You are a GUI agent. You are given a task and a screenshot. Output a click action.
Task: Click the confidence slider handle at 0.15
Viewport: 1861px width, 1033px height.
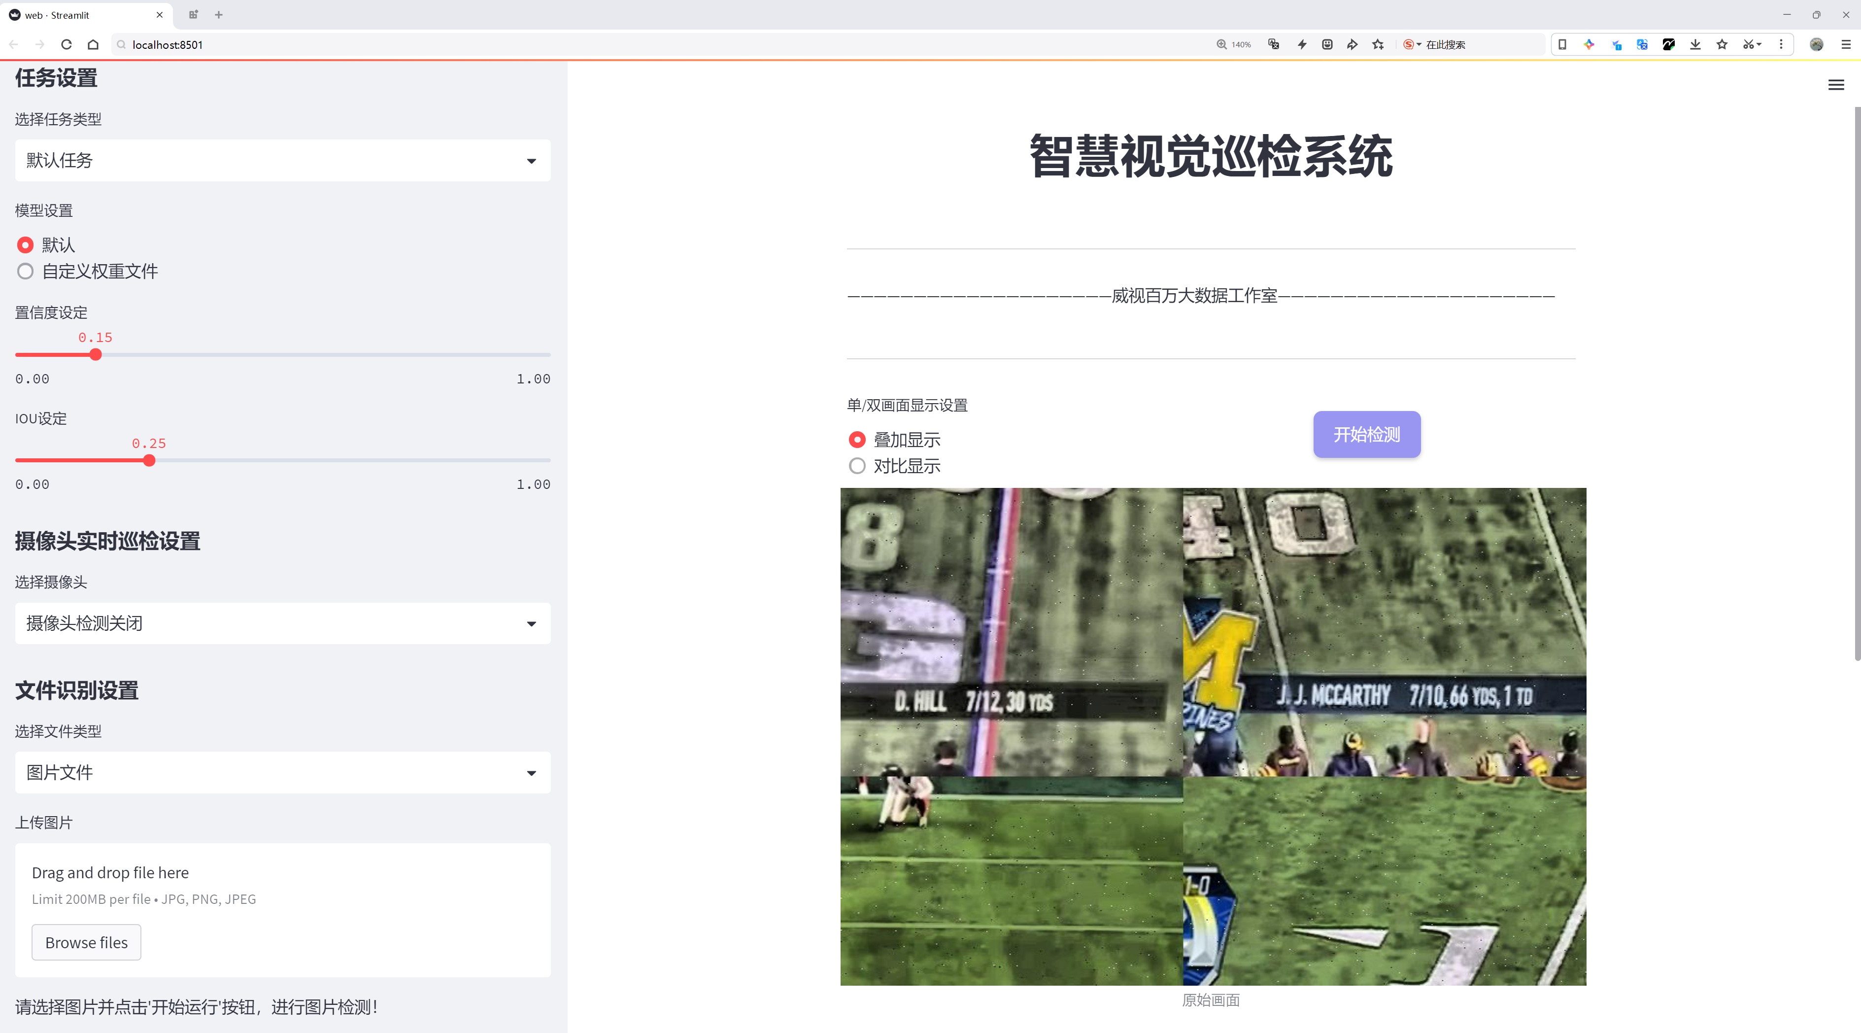96,355
